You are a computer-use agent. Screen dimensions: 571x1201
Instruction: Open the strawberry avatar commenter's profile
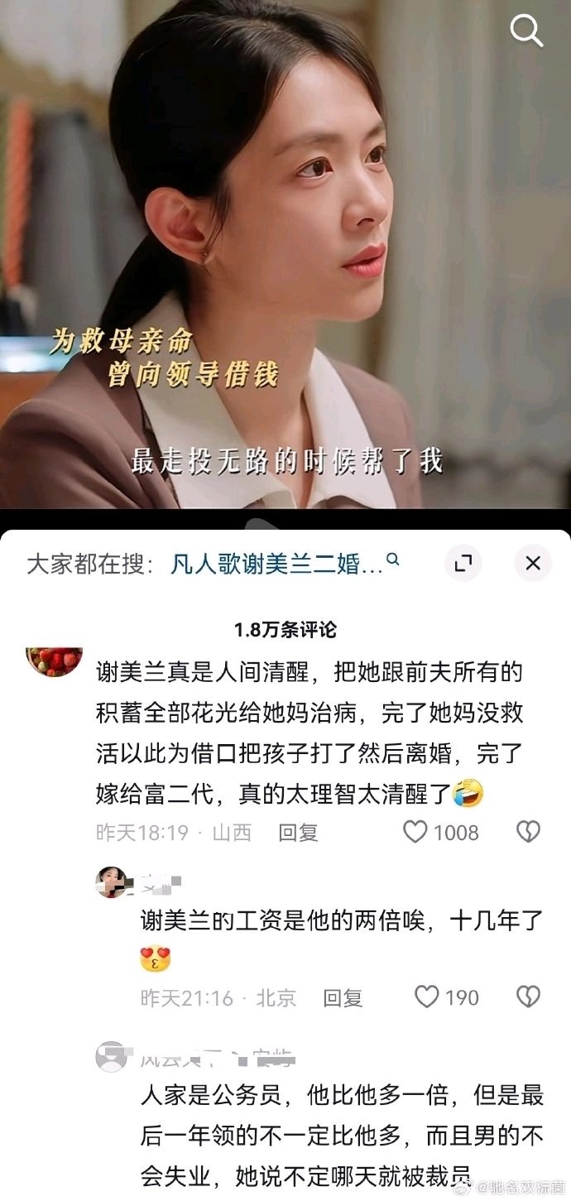coord(55,661)
